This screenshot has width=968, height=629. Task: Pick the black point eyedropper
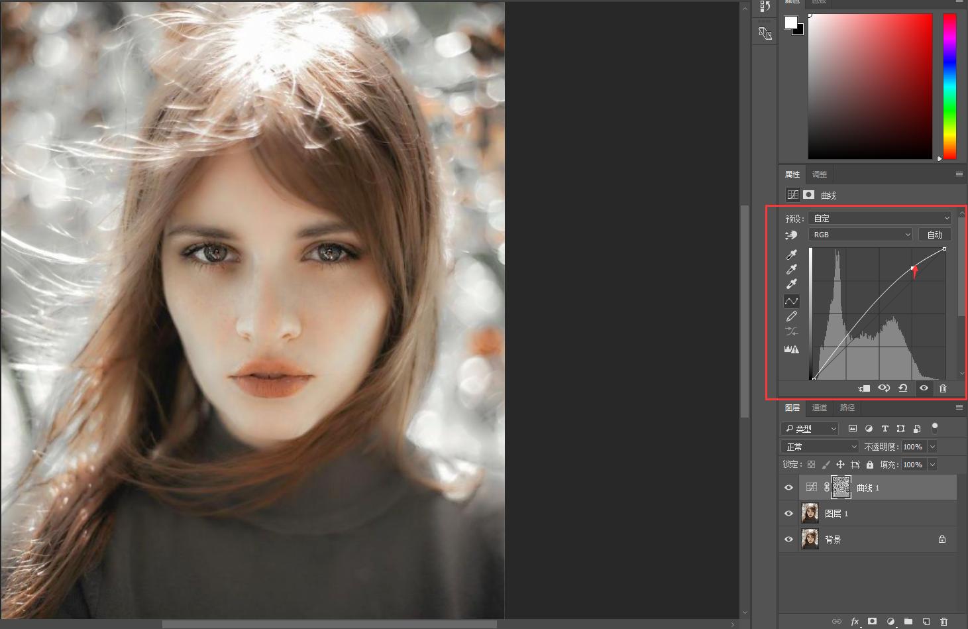(x=791, y=255)
